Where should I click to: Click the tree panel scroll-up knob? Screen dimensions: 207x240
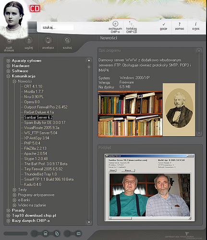click(89, 60)
